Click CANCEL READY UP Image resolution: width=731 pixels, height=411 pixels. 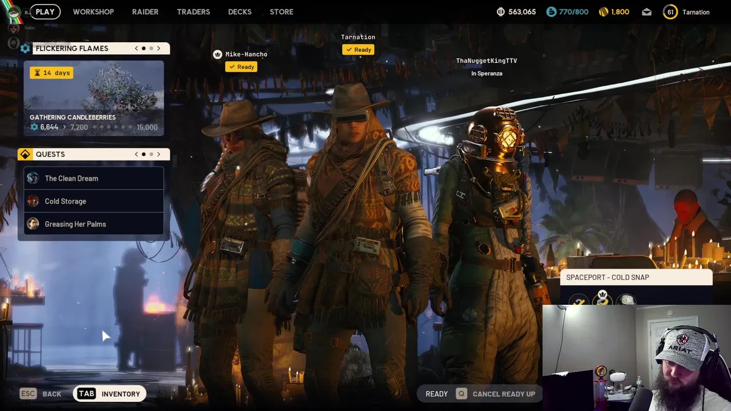[504, 394]
